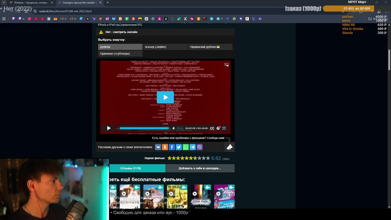The width and height of the screenshot is (391, 220).
Task: Open a new browser tab
Action: pos(108,2)
